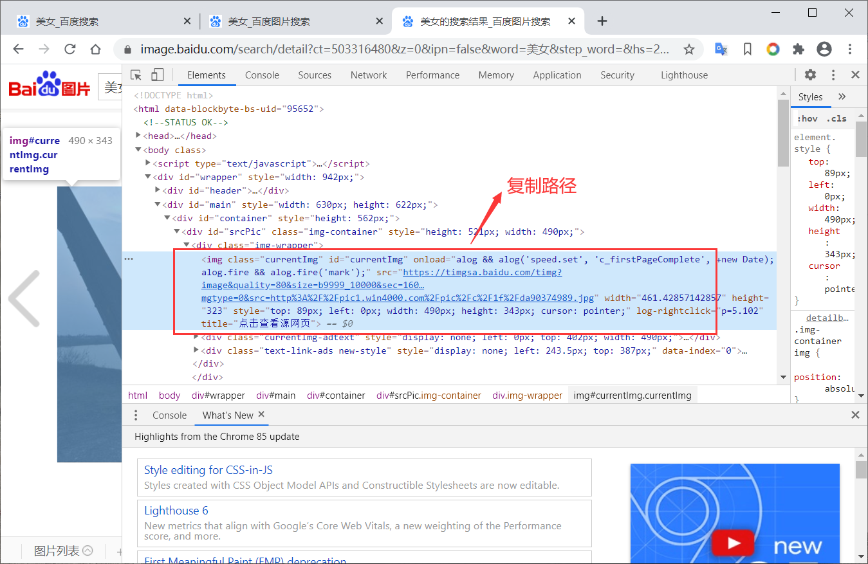Click the detailb… stylesheet source link

(x=827, y=318)
